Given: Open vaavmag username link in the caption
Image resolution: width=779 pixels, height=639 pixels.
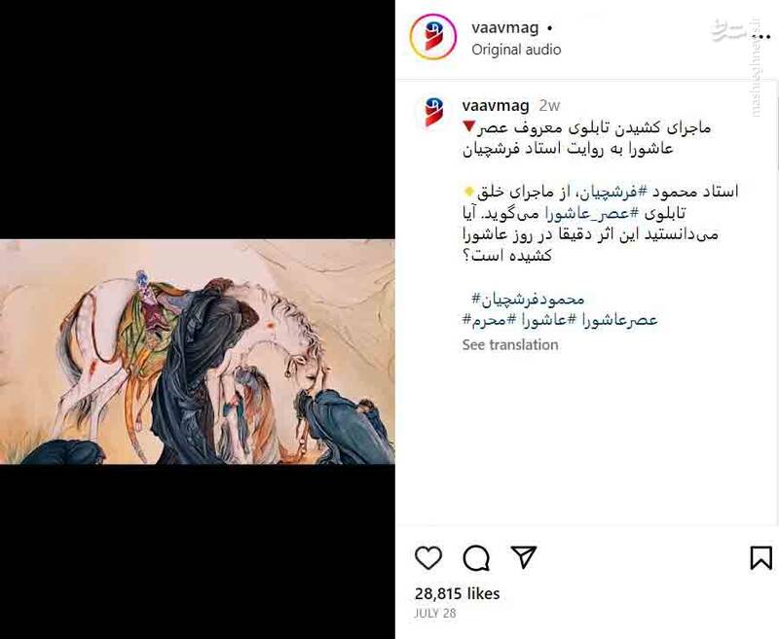Looking at the screenshot, I should [496, 106].
